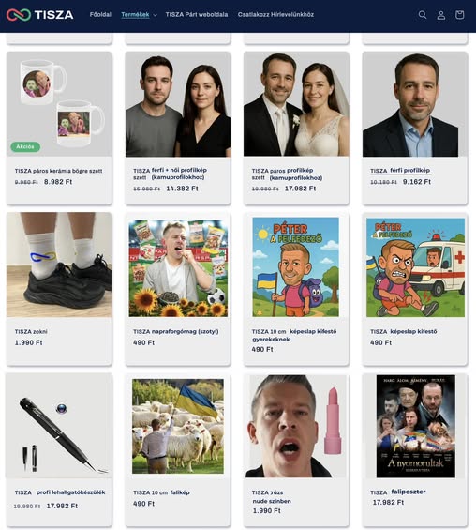Open the search icon in header
Image resolution: width=476 pixels, height=530 pixels.
coord(423,15)
